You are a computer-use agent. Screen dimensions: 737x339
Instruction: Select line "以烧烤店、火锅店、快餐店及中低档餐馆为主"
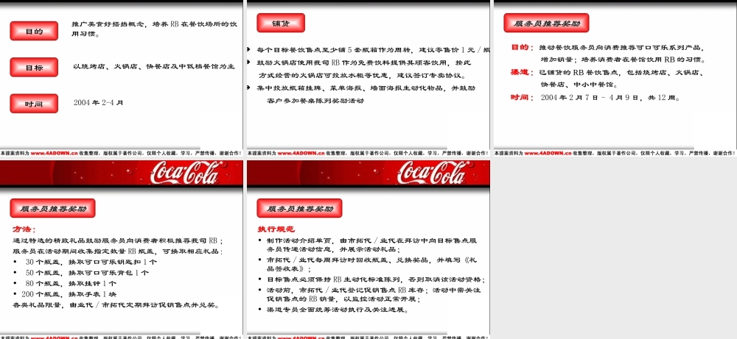(x=154, y=67)
